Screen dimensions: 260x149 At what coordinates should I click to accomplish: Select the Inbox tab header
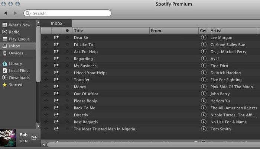56,23
